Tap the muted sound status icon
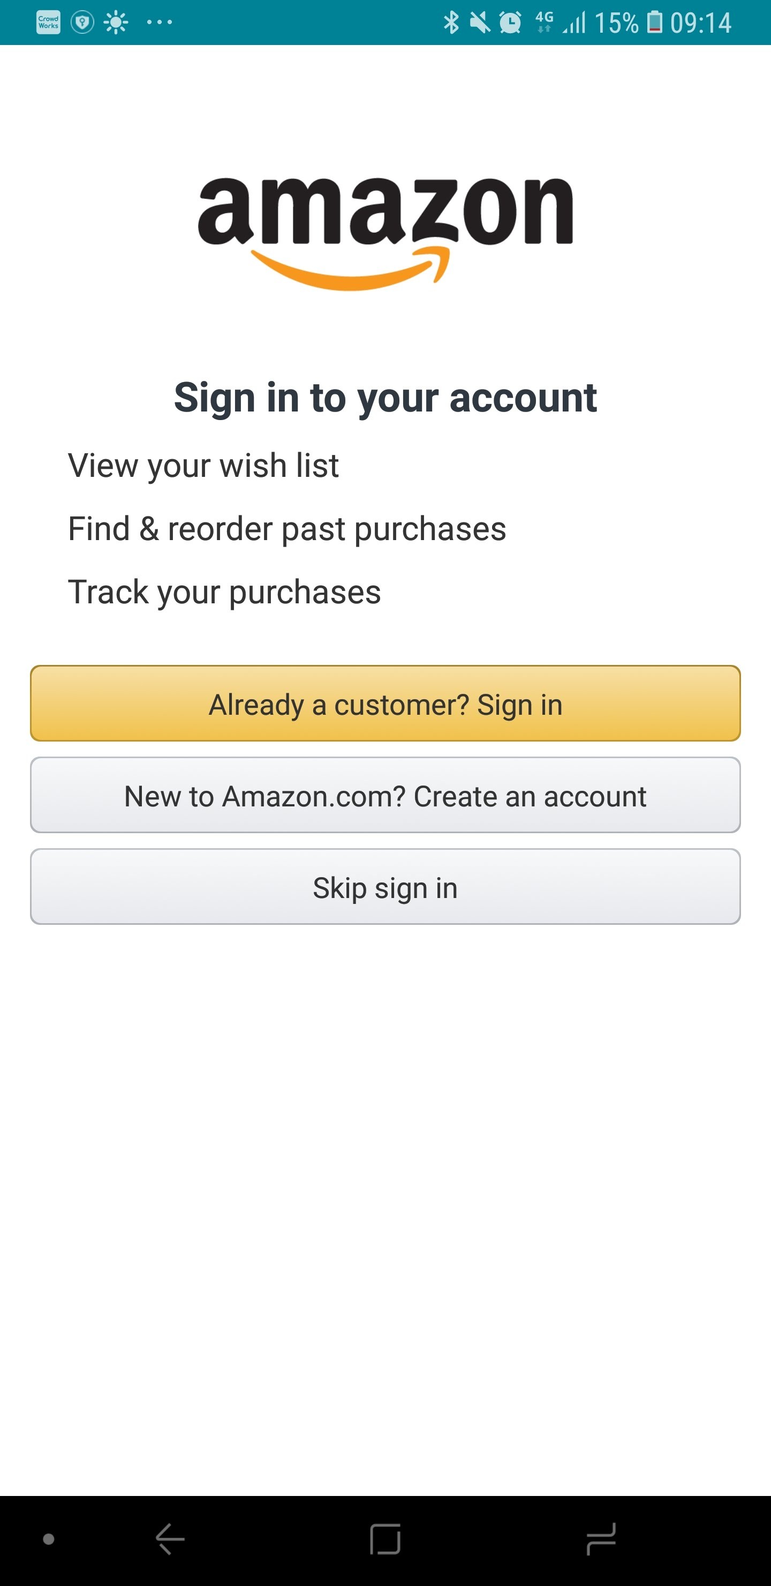This screenshot has width=771, height=1586. [480, 23]
